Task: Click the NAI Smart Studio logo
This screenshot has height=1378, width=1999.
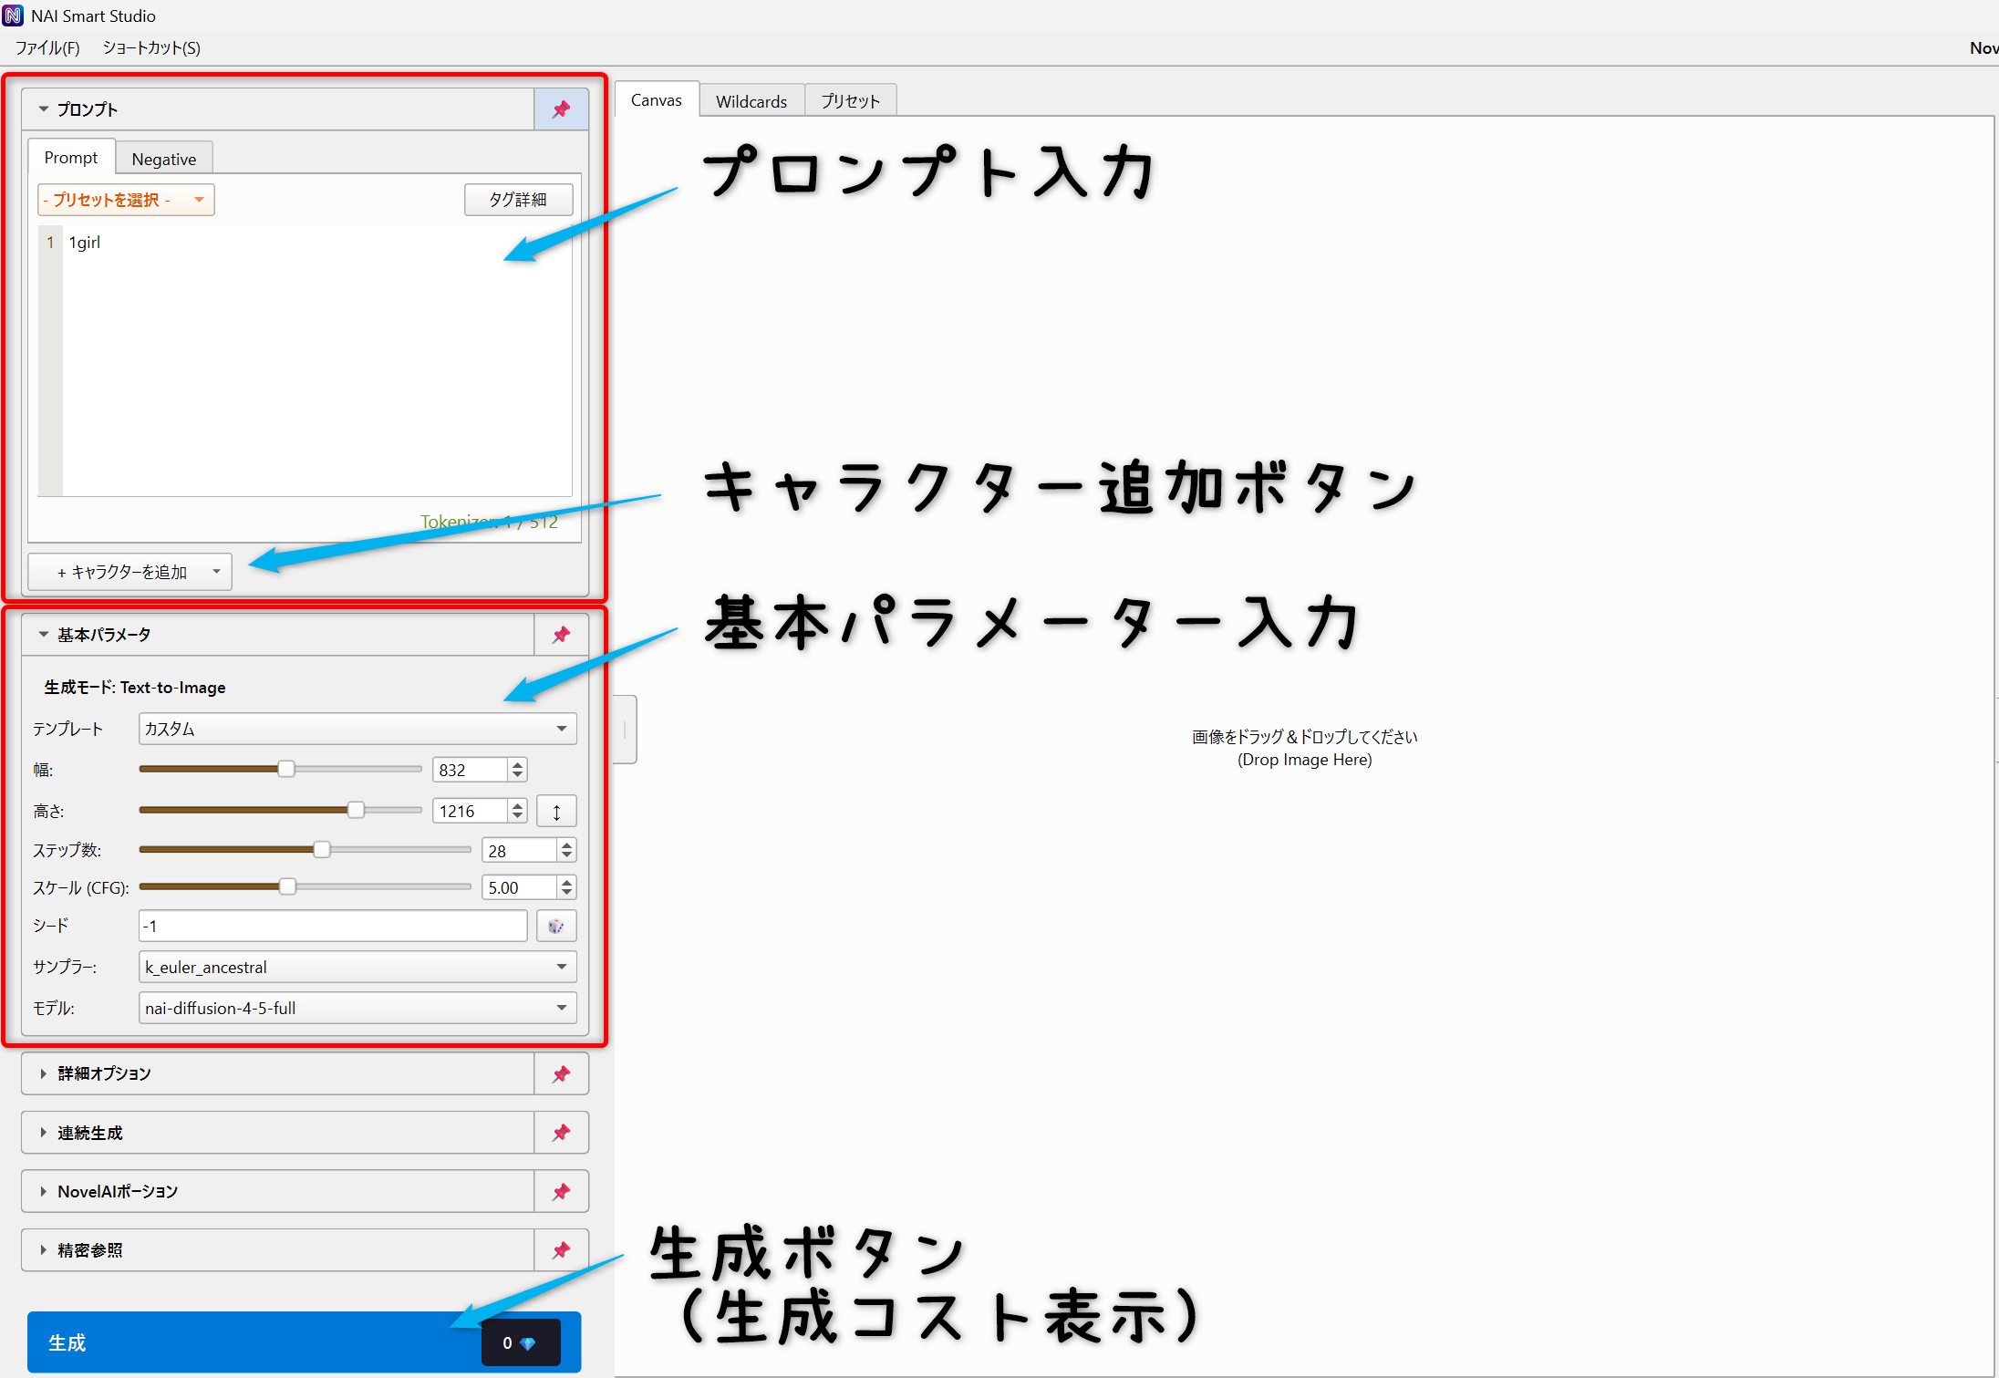Action: click(x=15, y=15)
